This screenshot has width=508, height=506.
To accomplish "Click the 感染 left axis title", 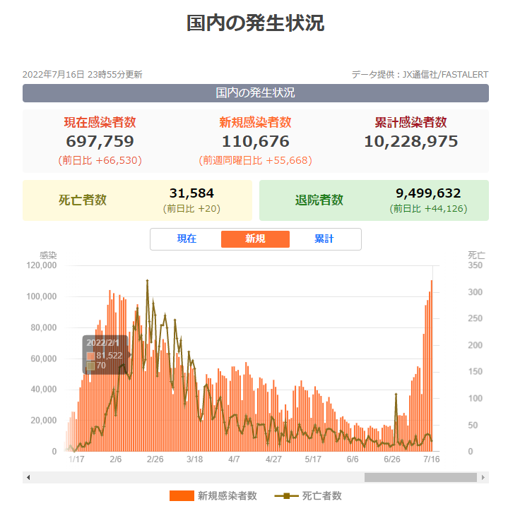I will click(48, 255).
